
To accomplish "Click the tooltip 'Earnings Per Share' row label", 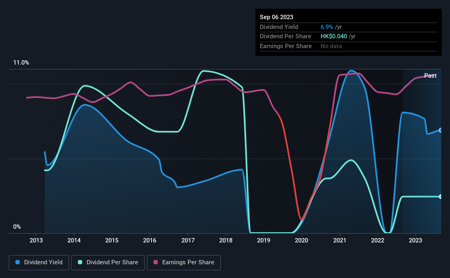I will coord(286,46).
